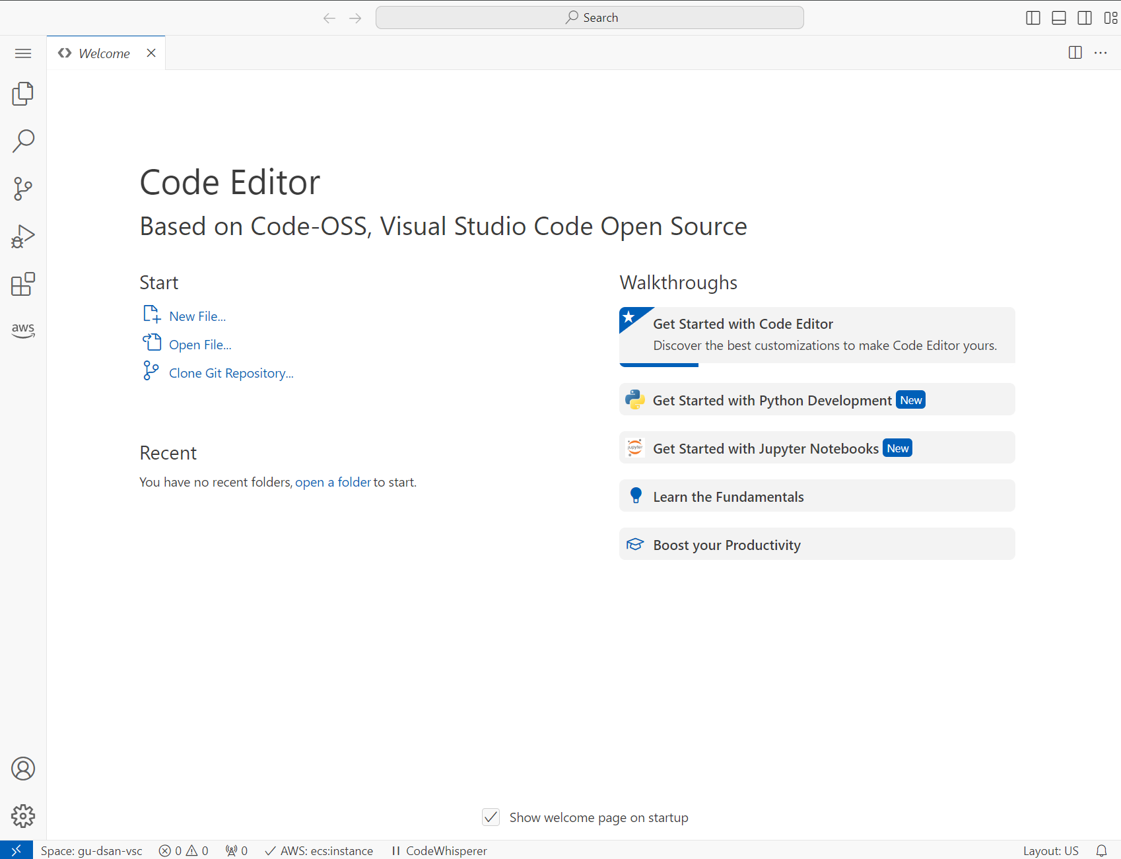The image size is (1121, 859).
Task: Go back using the left arrow
Action: pos(329,18)
